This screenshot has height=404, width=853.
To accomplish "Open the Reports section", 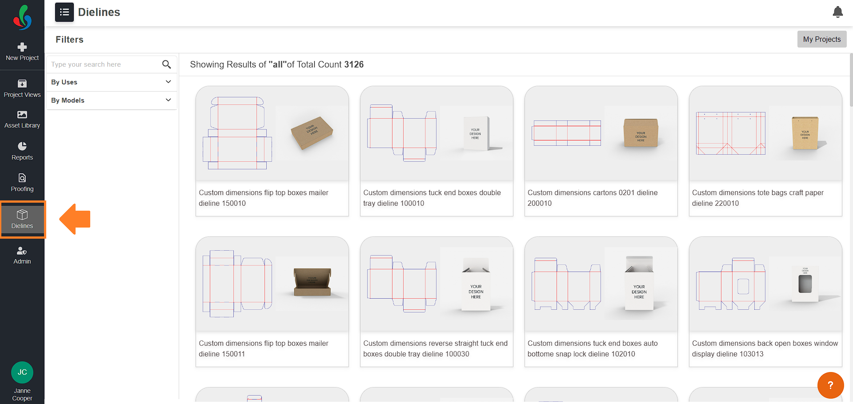I will coord(22,151).
